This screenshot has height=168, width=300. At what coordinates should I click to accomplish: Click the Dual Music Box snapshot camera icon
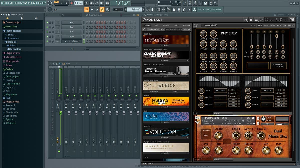click(249, 118)
